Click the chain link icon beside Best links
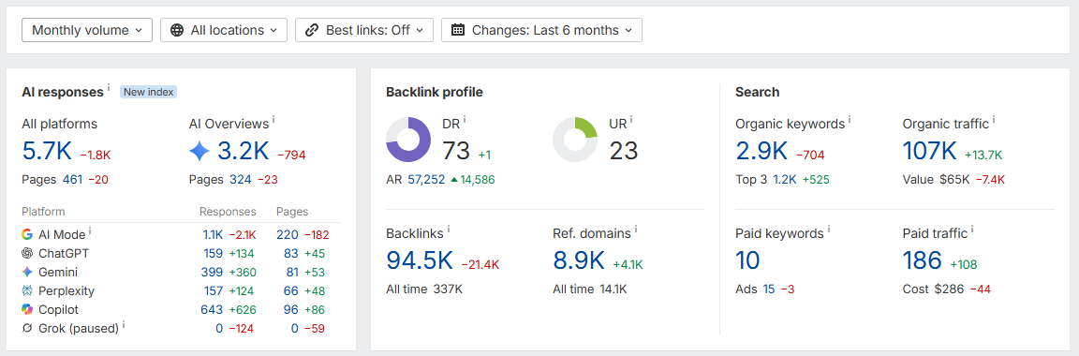1079x356 pixels. [x=312, y=30]
